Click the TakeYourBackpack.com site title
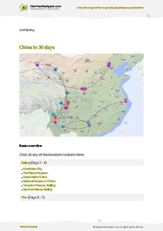Viewport: 163px width, 231px height. coord(46,6)
